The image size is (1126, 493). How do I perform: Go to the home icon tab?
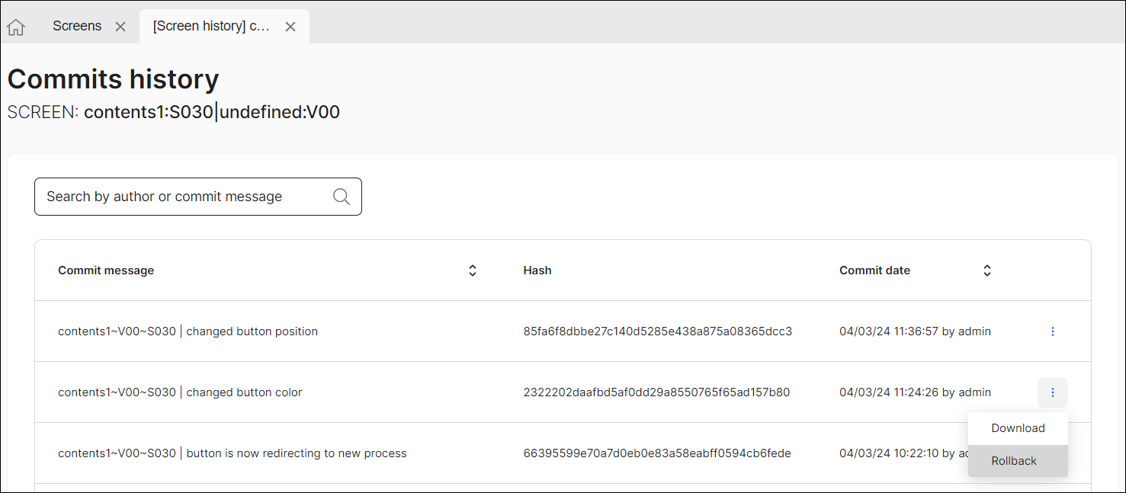[16, 27]
